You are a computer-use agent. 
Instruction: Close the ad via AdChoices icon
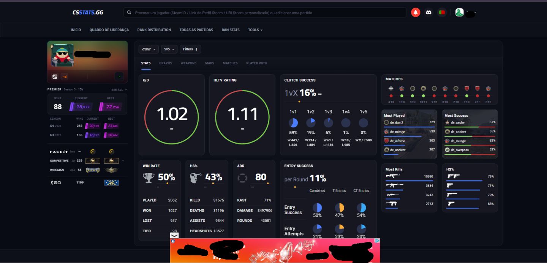[x=377, y=241]
